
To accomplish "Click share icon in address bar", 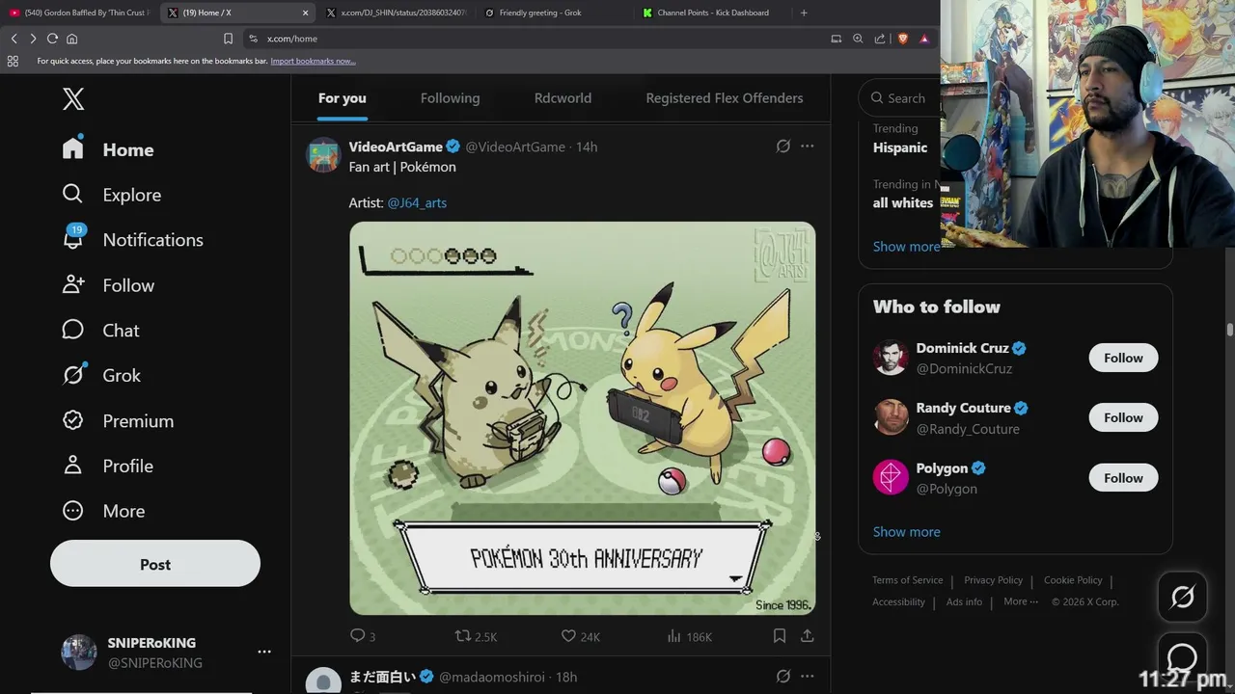I will click(880, 39).
